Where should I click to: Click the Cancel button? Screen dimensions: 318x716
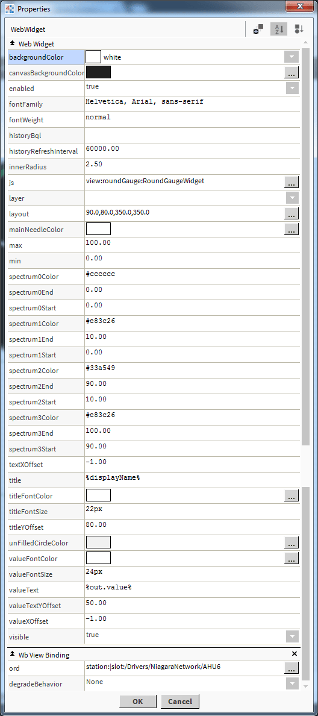tap(179, 702)
